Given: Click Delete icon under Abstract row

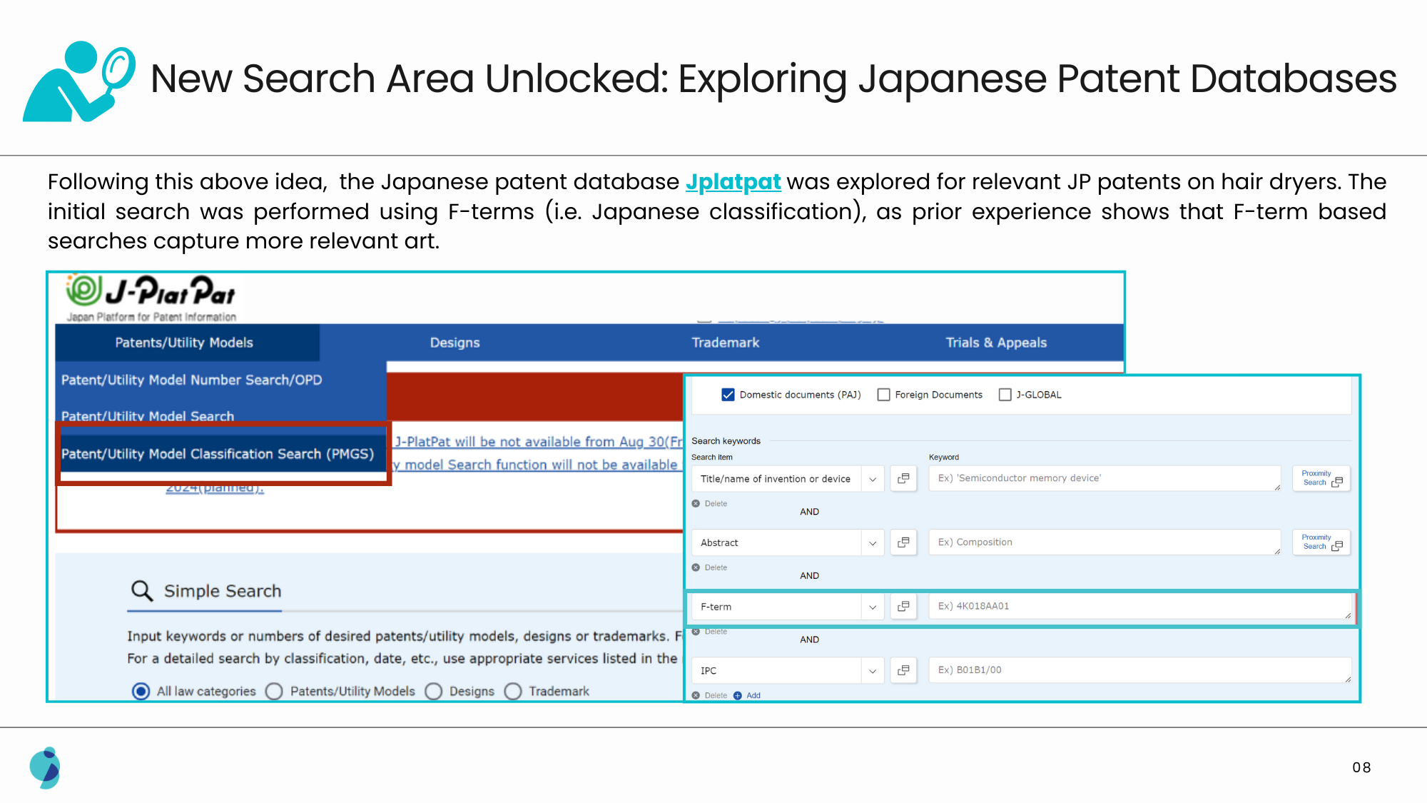Looking at the screenshot, I should click(696, 568).
